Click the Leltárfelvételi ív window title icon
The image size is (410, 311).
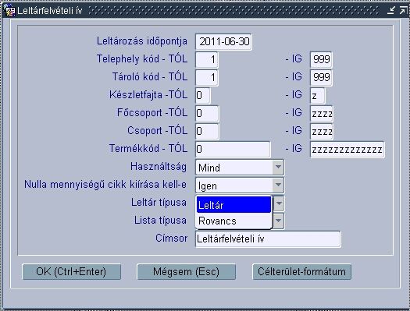pyautogui.click(x=9, y=11)
